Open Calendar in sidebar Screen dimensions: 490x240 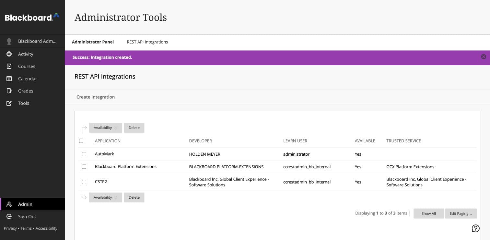tap(32, 78)
